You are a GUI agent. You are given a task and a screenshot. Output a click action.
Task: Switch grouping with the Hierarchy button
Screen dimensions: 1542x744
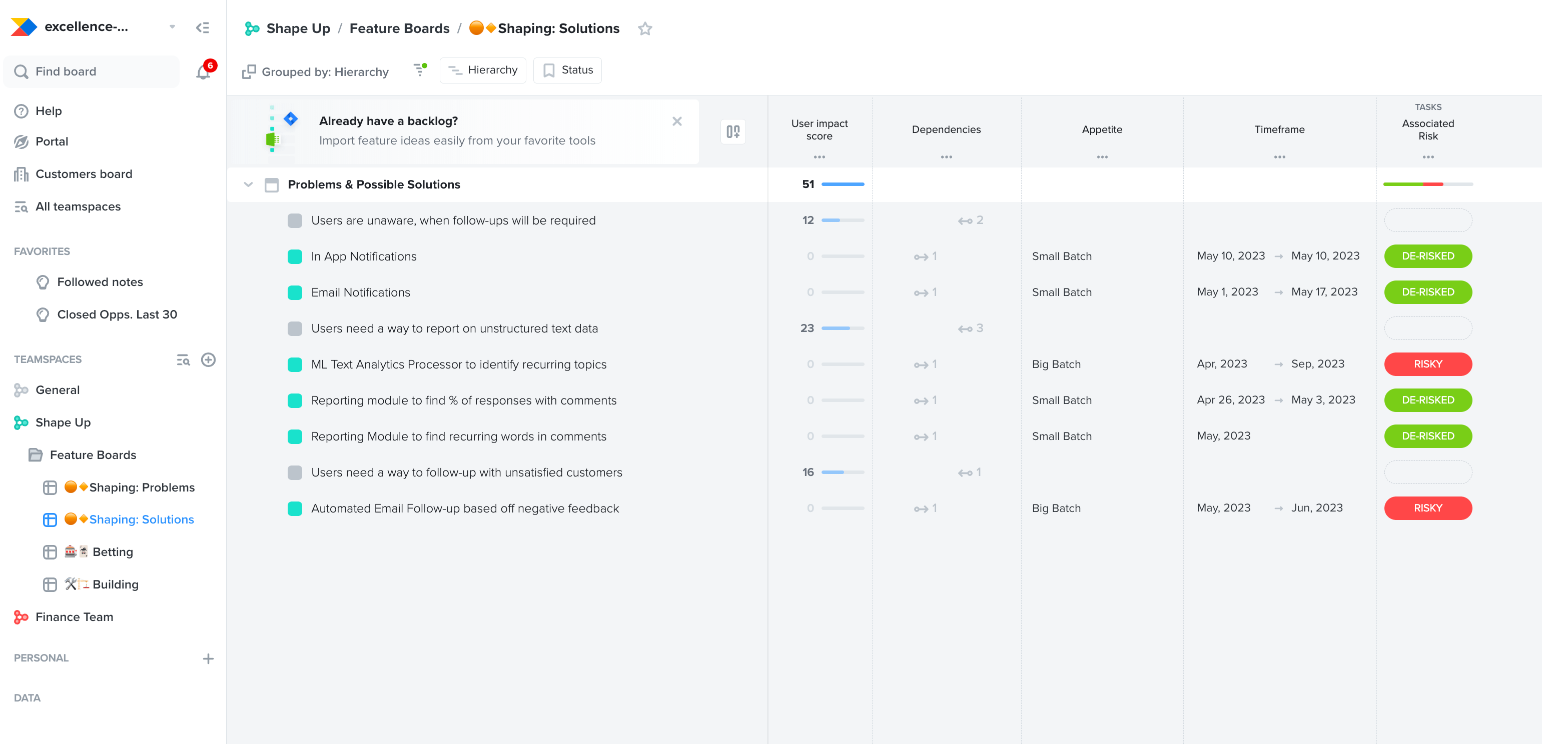click(482, 70)
